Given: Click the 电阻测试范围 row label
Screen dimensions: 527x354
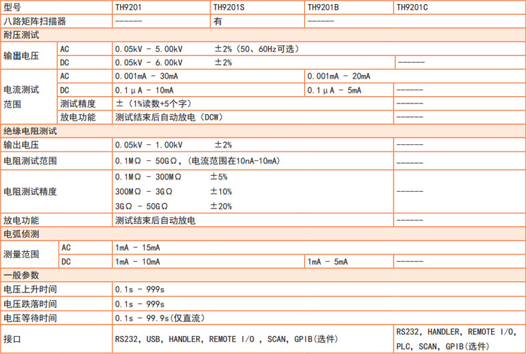Looking at the screenshot, I should pos(30,161).
